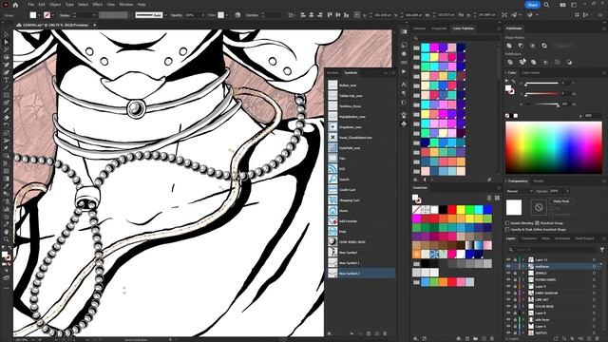Click Merge pathfinder icon

(x=534, y=62)
